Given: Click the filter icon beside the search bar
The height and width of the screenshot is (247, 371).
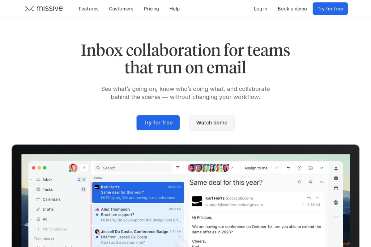Looking at the screenshot, I should tap(178, 168).
